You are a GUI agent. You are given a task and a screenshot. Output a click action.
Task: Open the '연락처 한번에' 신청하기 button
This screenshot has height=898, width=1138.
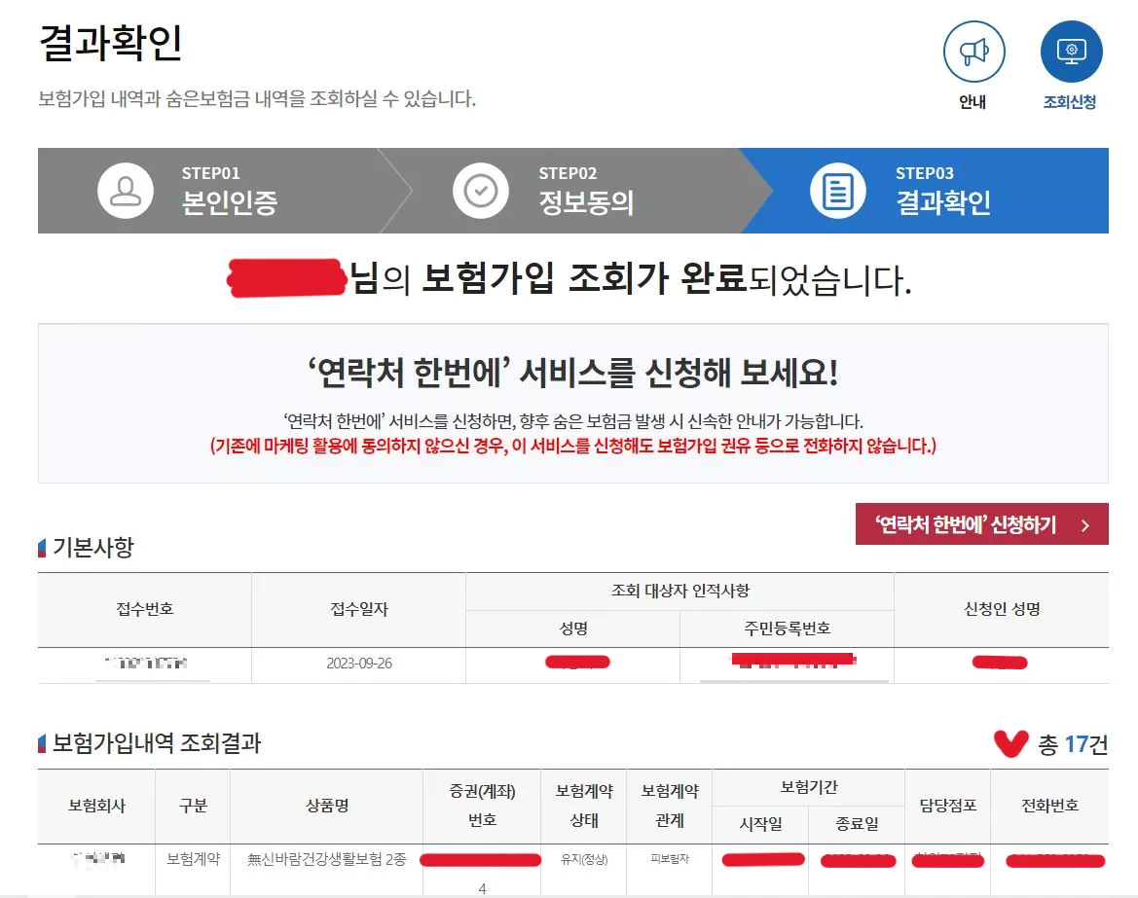coord(980,522)
